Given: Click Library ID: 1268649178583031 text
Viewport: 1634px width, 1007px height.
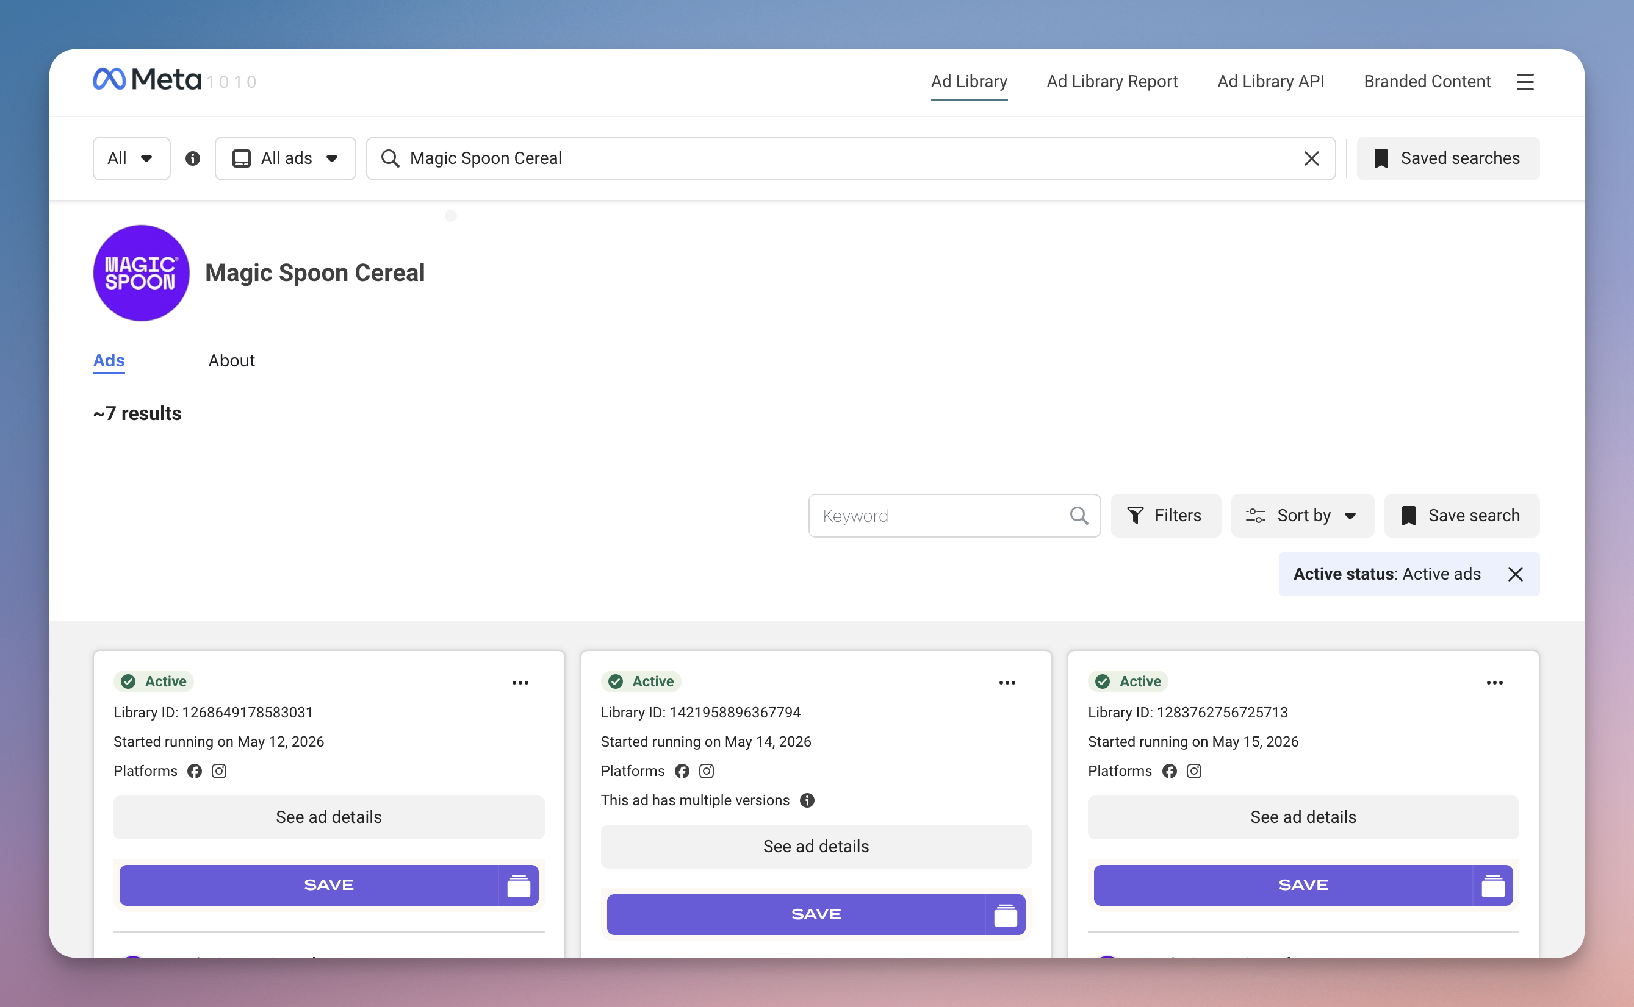Looking at the screenshot, I should click(213, 713).
